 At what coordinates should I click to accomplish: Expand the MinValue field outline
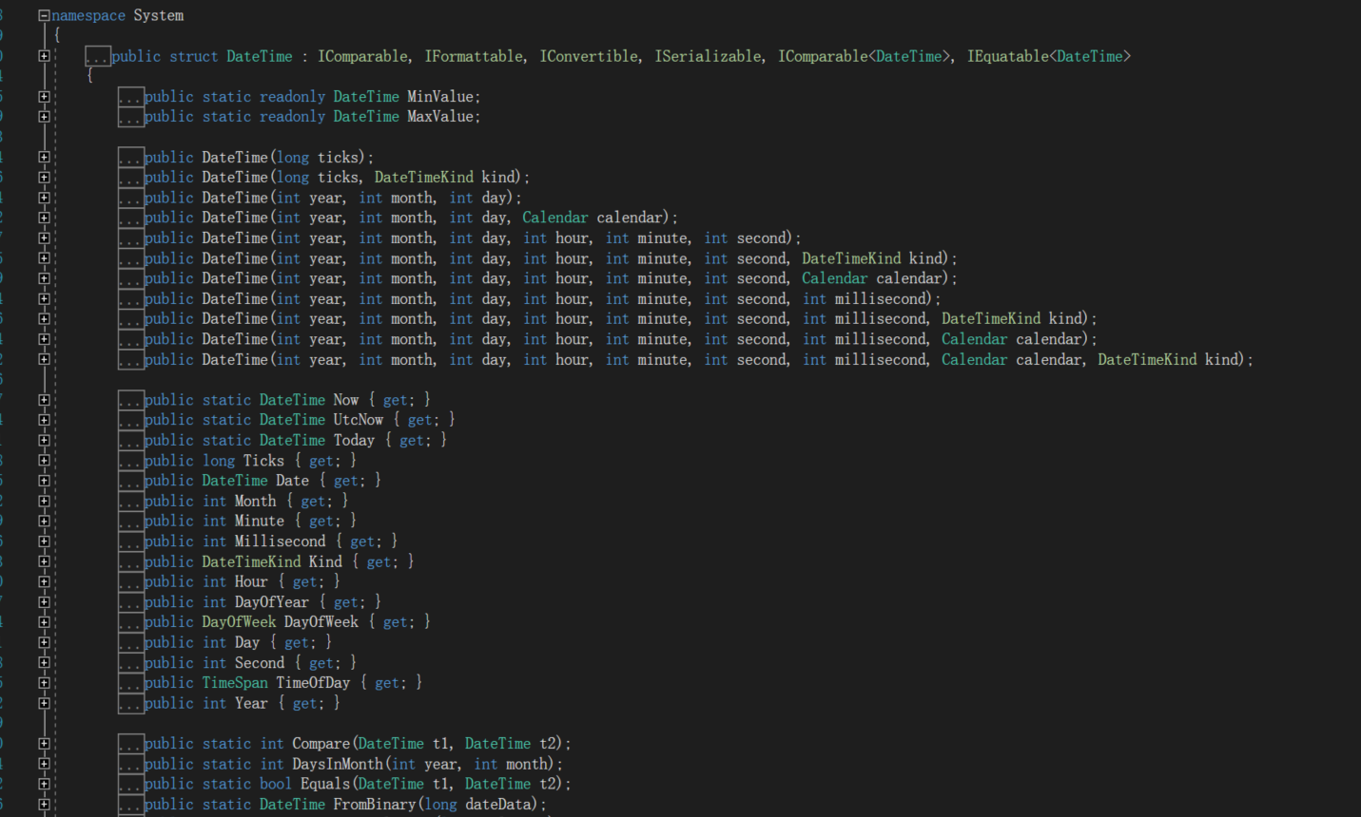(44, 97)
